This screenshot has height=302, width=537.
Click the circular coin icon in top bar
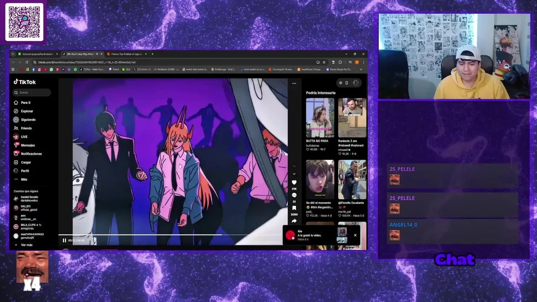click(x=341, y=83)
